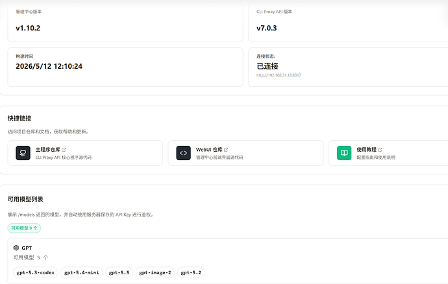Click 配置指南和使用说明 description
The width and height of the screenshot is (448, 284).
pyautogui.click(x=376, y=158)
